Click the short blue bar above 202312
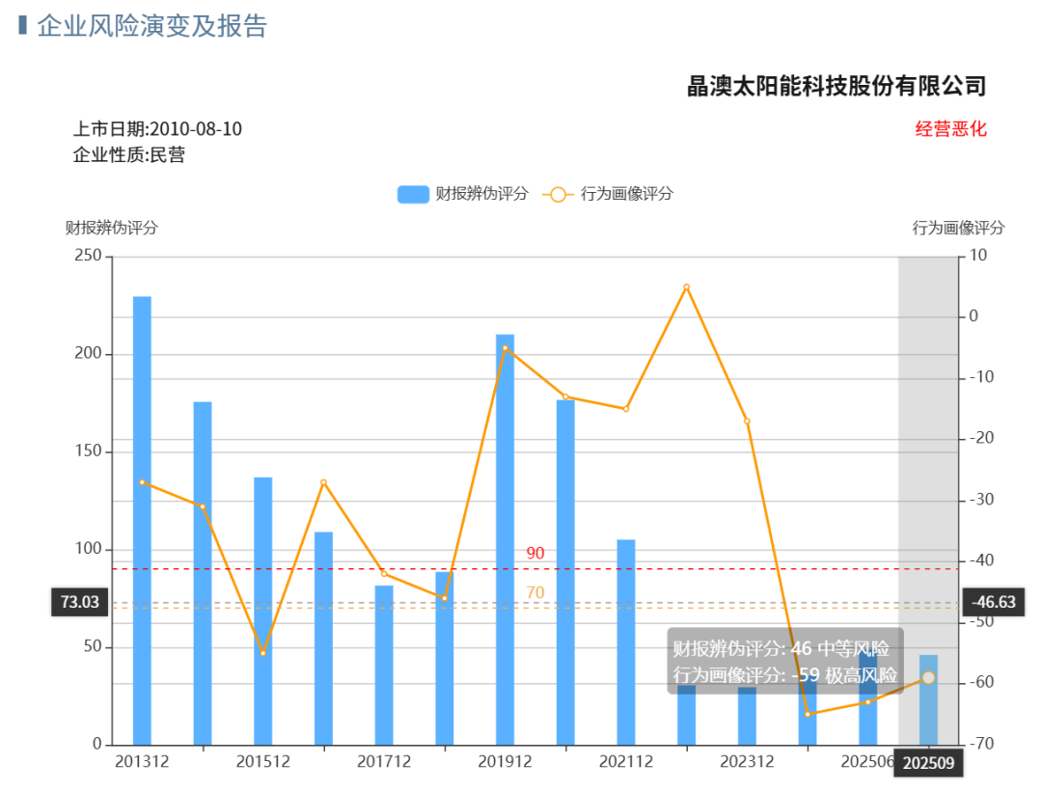 click(747, 716)
